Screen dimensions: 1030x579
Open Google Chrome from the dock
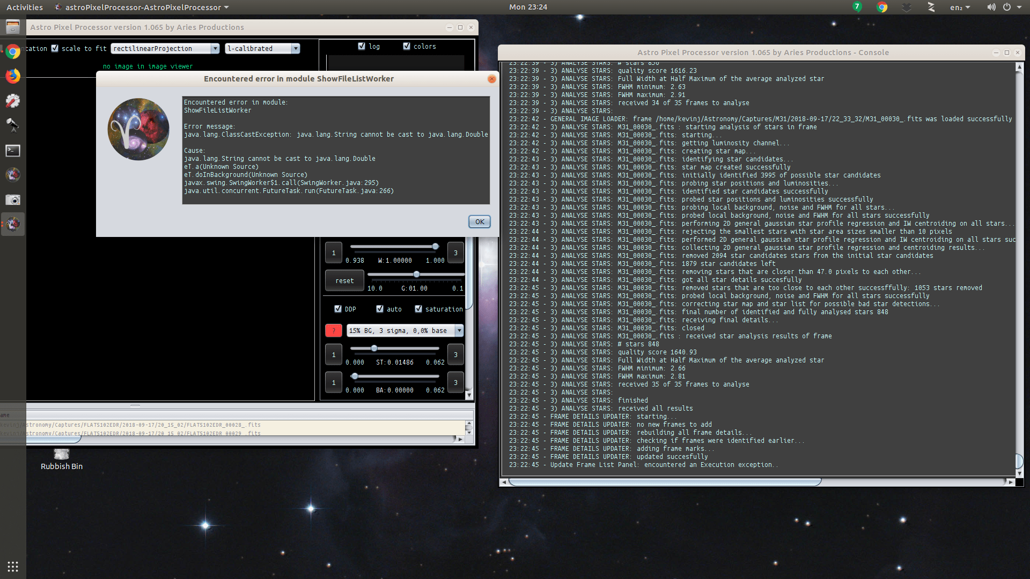tap(13, 51)
